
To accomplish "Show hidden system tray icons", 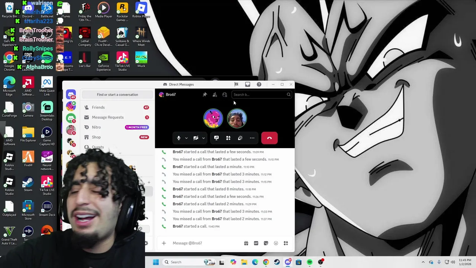I will [x=423, y=262].
